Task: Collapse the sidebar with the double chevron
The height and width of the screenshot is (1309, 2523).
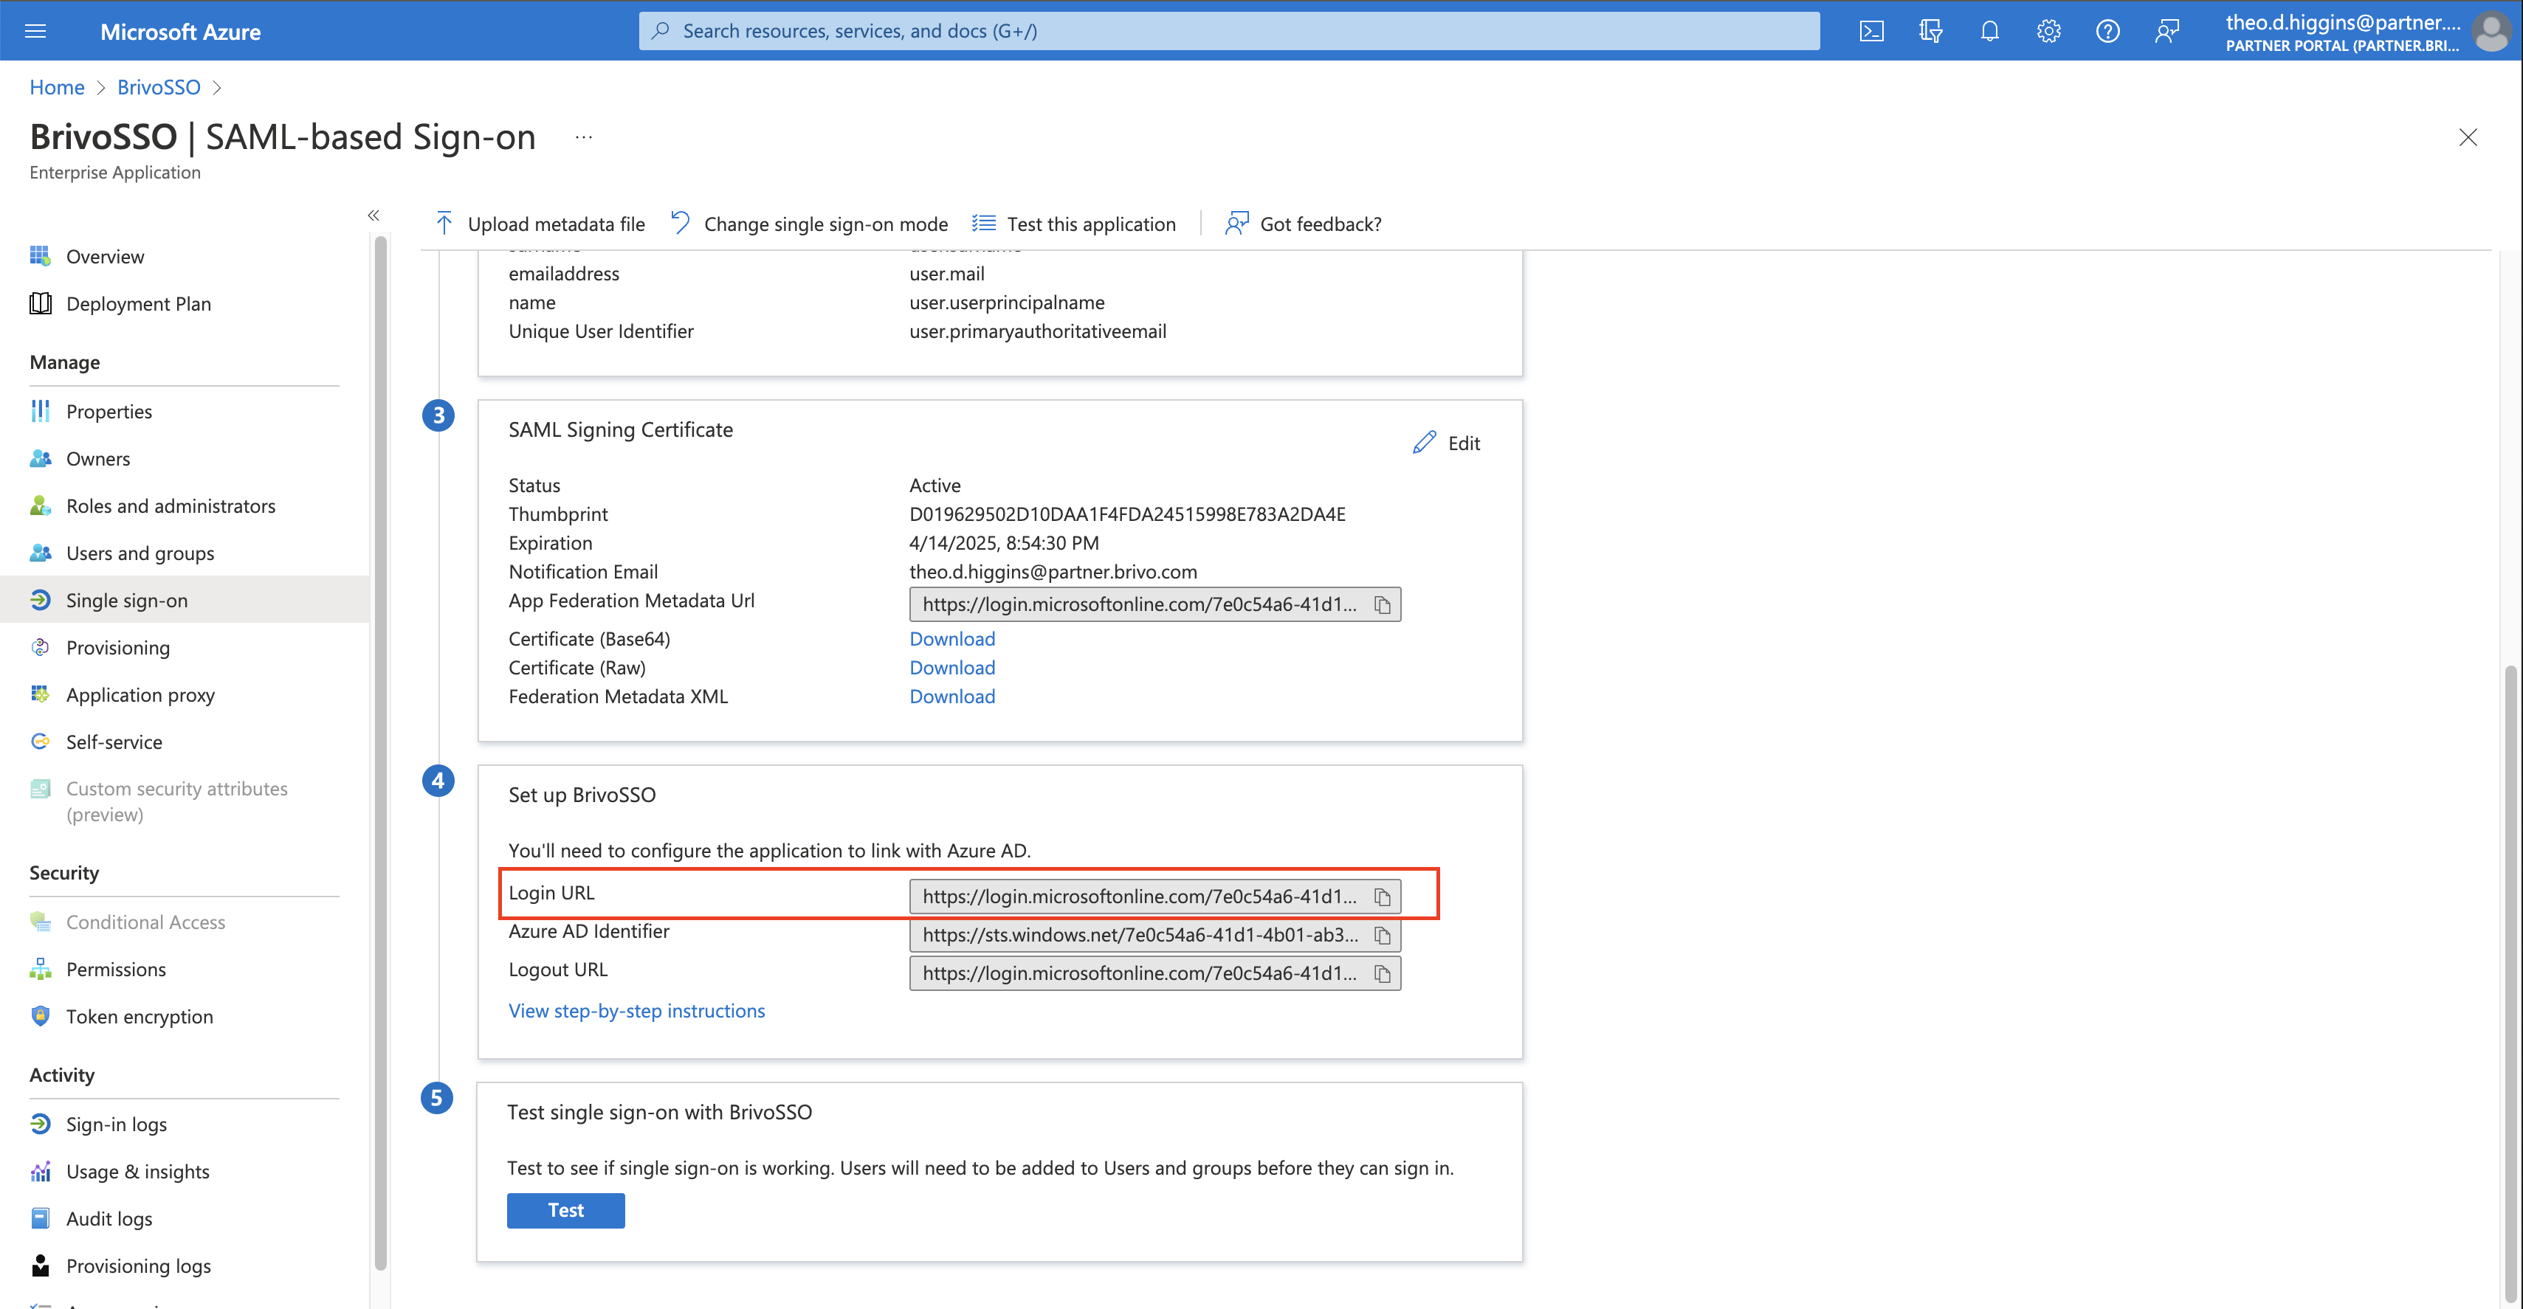Action: (x=374, y=215)
